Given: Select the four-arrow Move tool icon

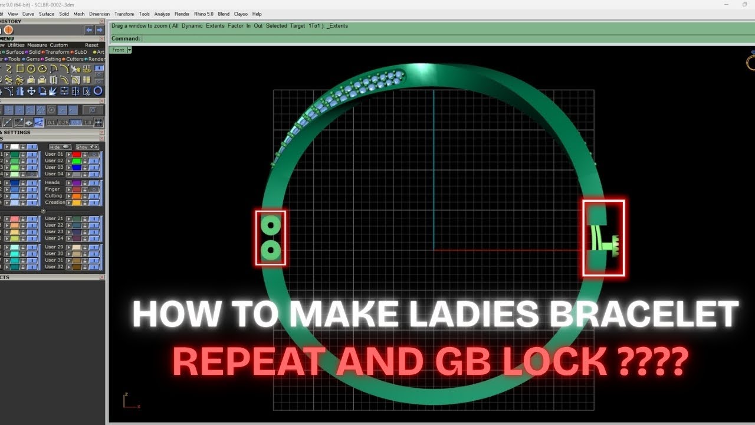Looking at the screenshot, I should (x=31, y=91).
